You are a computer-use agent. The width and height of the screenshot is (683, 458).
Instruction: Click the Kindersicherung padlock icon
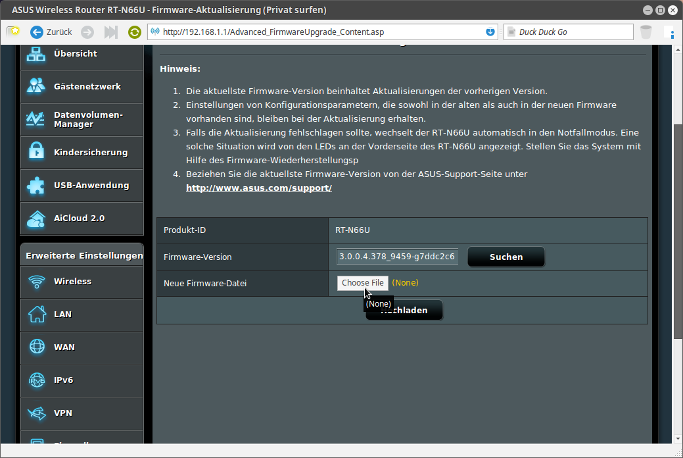click(x=36, y=151)
